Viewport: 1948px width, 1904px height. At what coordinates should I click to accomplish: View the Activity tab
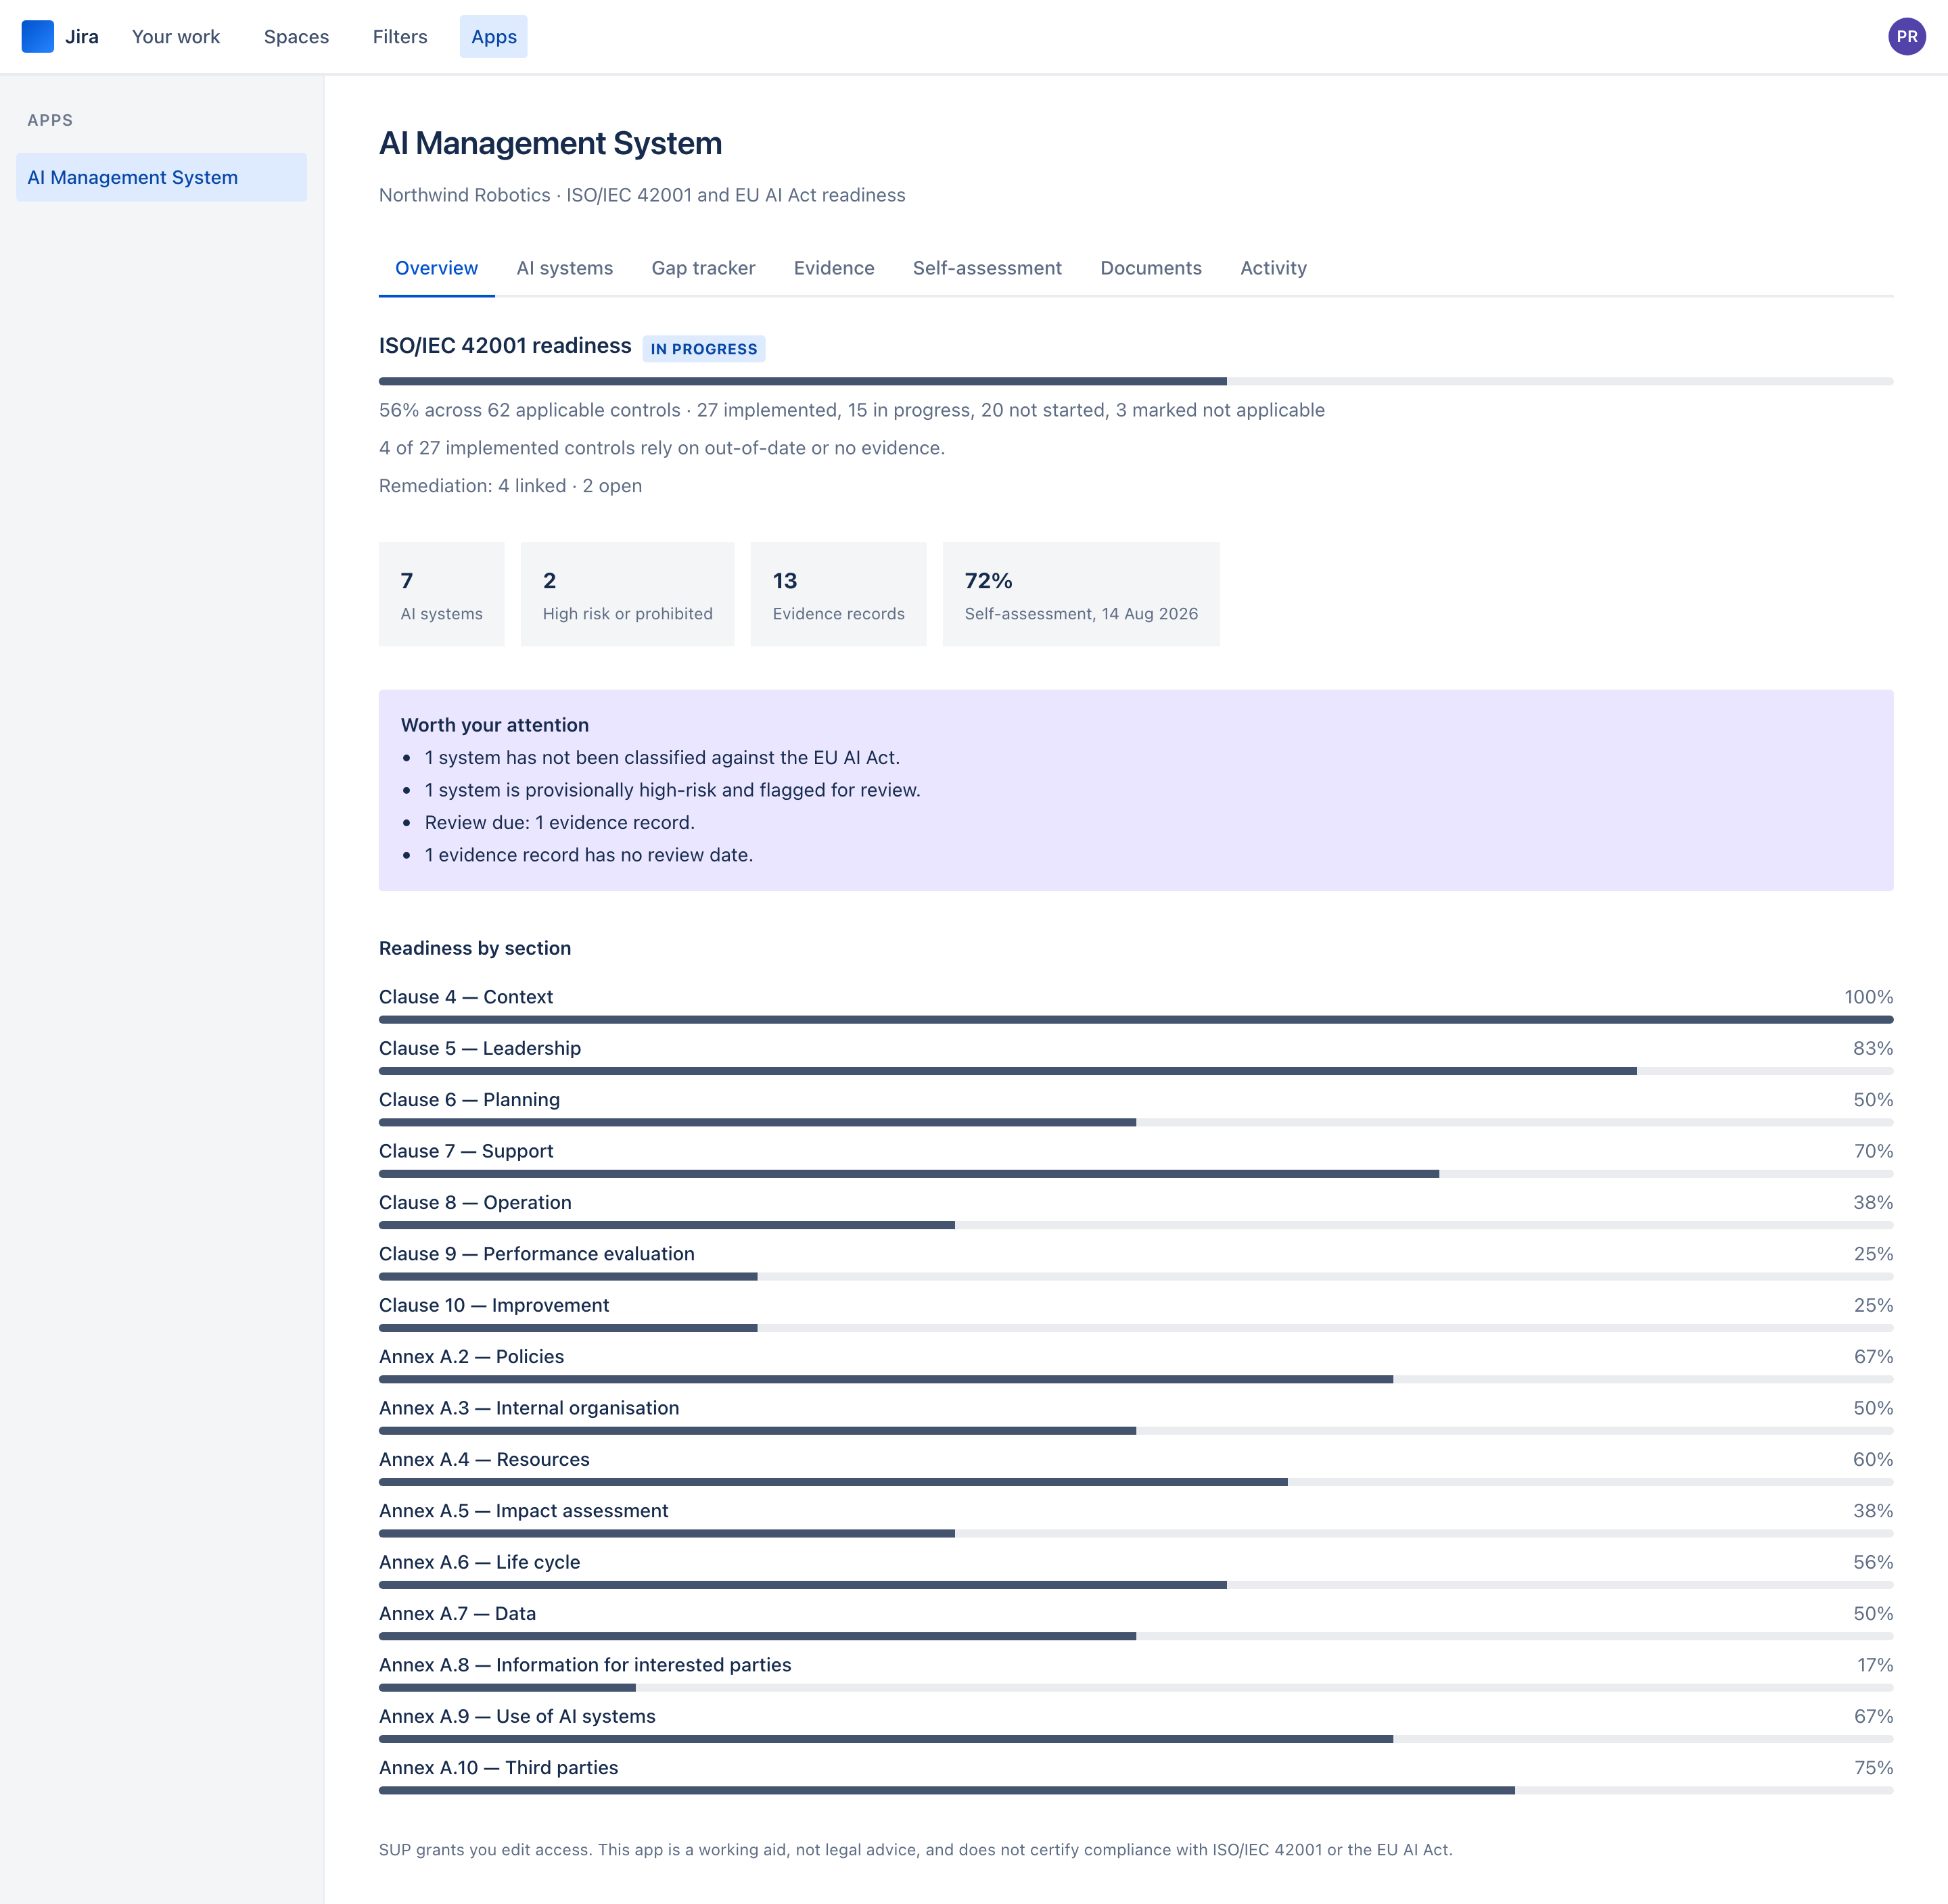coord(1273,268)
